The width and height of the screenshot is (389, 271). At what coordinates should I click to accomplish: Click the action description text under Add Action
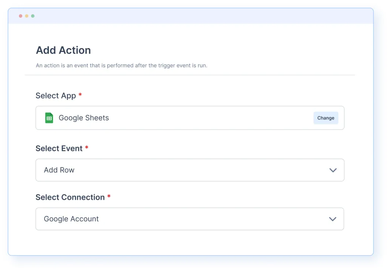(x=122, y=65)
